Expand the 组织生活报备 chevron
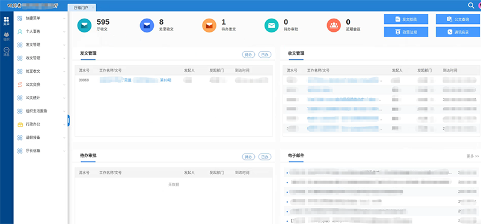481x224 pixels. tap(64, 111)
